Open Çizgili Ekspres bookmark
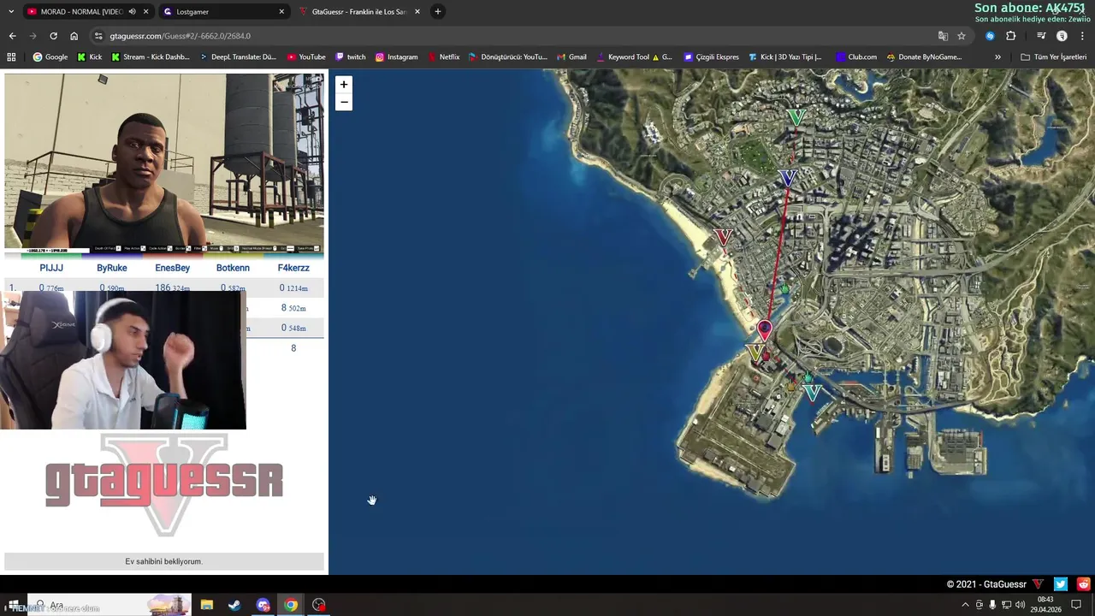The width and height of the screenshot is (1095, 616). tap(711, 57)
